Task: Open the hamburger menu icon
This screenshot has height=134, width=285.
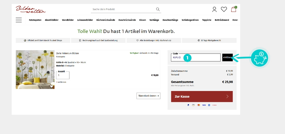Action: [19, 20]
